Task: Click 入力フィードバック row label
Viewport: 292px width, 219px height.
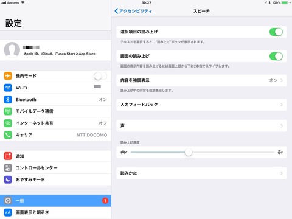Action: tap(139, 105)
